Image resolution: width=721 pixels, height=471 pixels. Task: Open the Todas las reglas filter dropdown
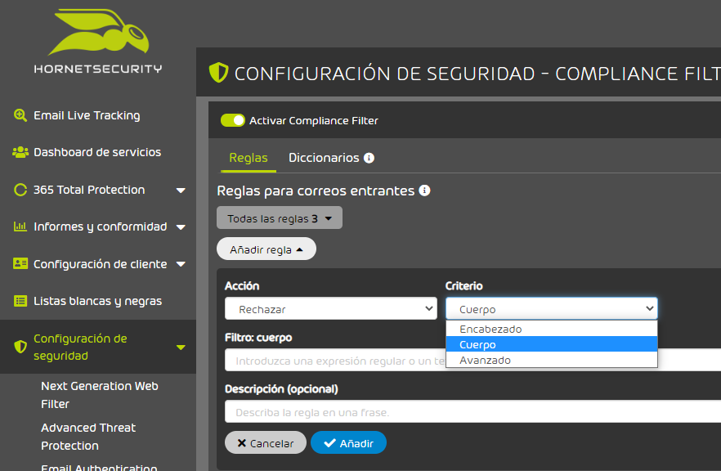coord(280,218)
